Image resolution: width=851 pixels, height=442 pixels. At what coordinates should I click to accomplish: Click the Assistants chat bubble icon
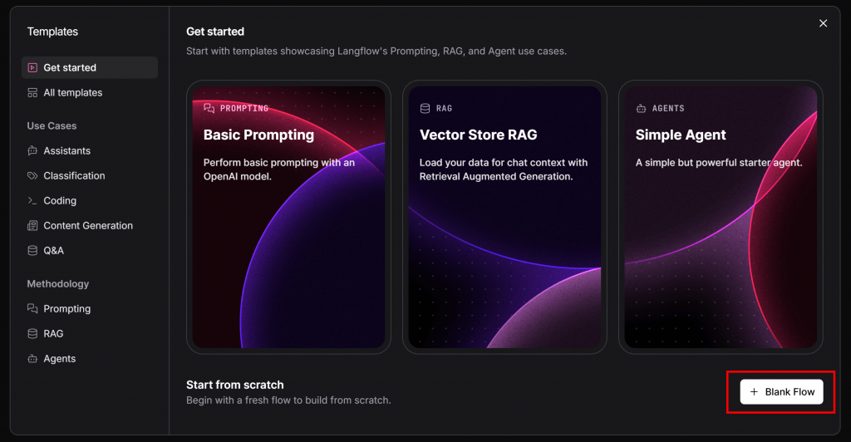pos(32,151)
